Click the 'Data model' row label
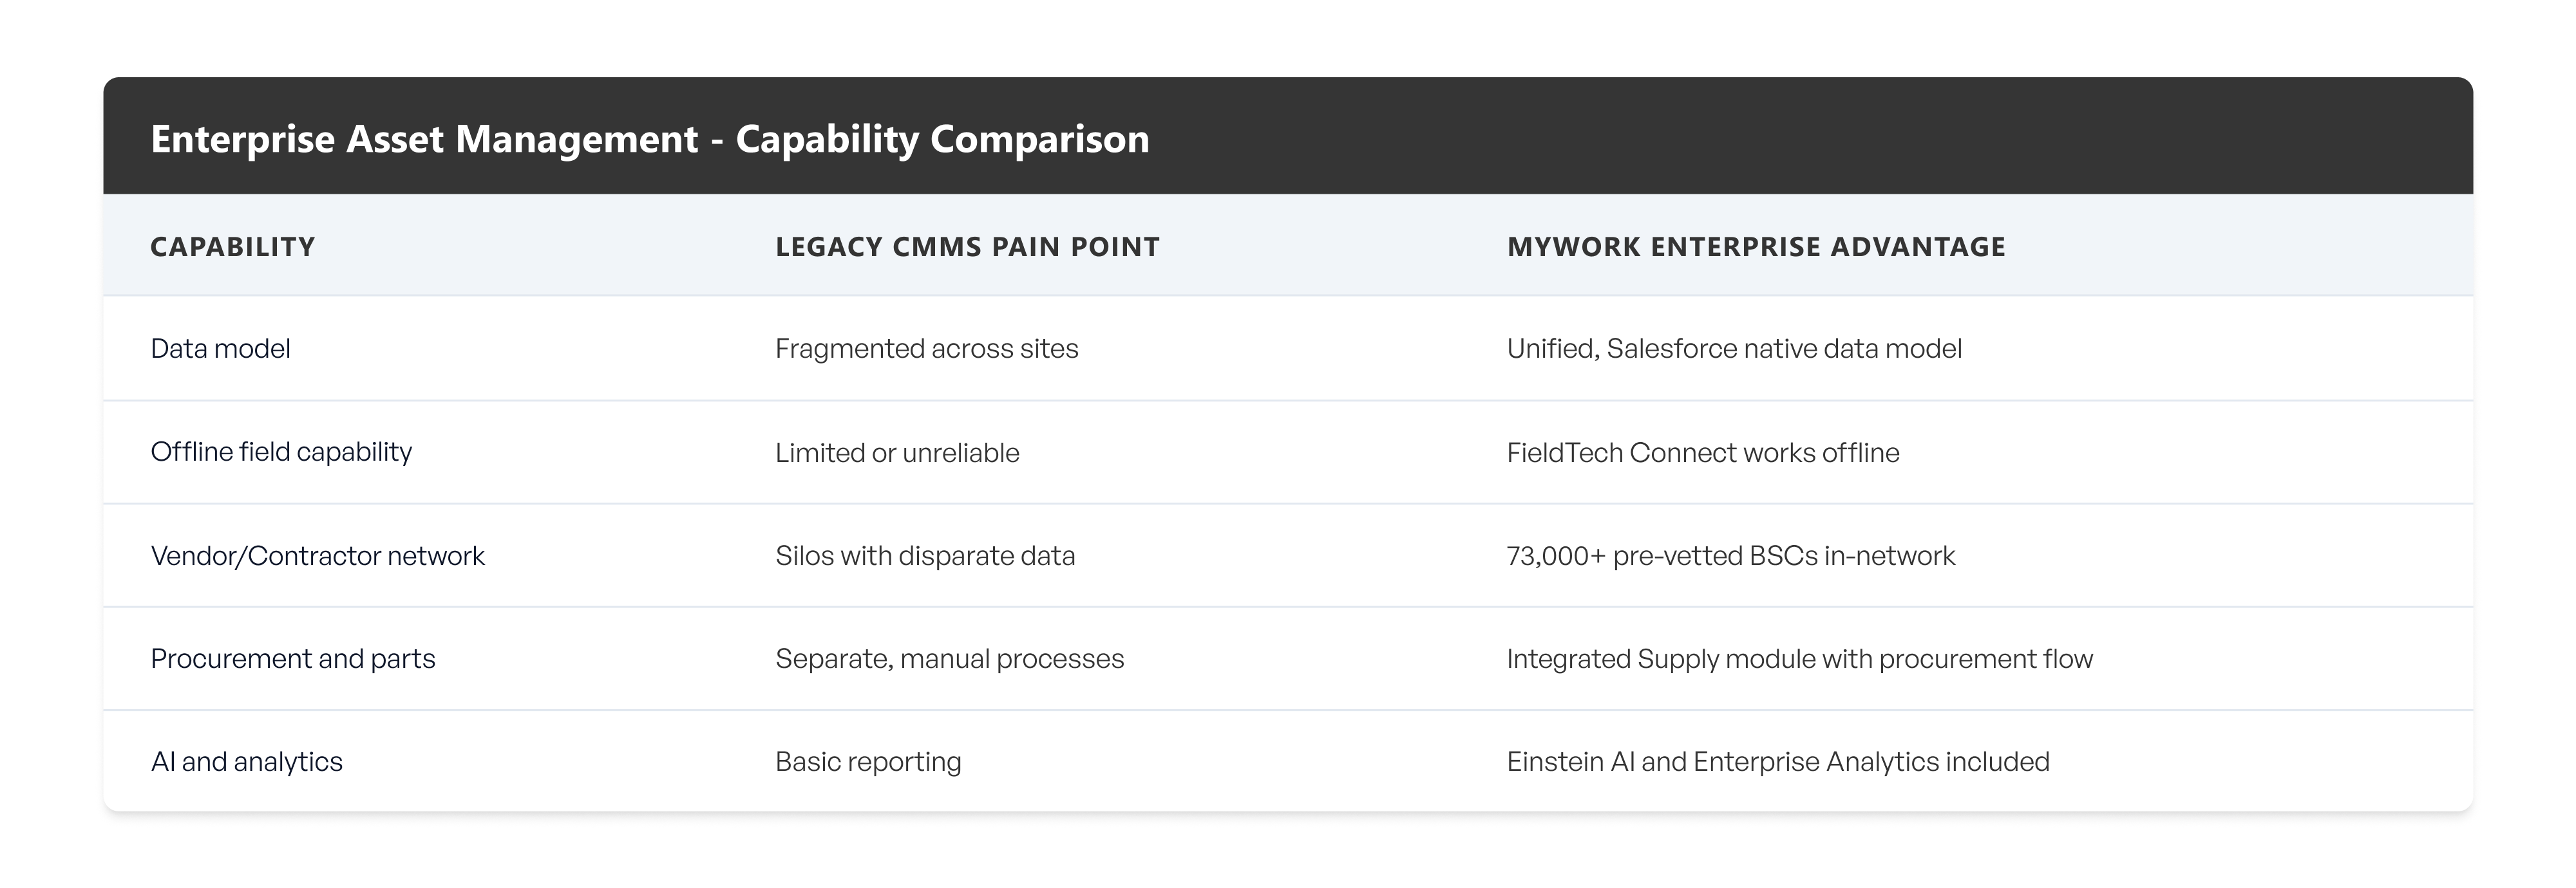Screen dimensions: 2576x888 220,349
